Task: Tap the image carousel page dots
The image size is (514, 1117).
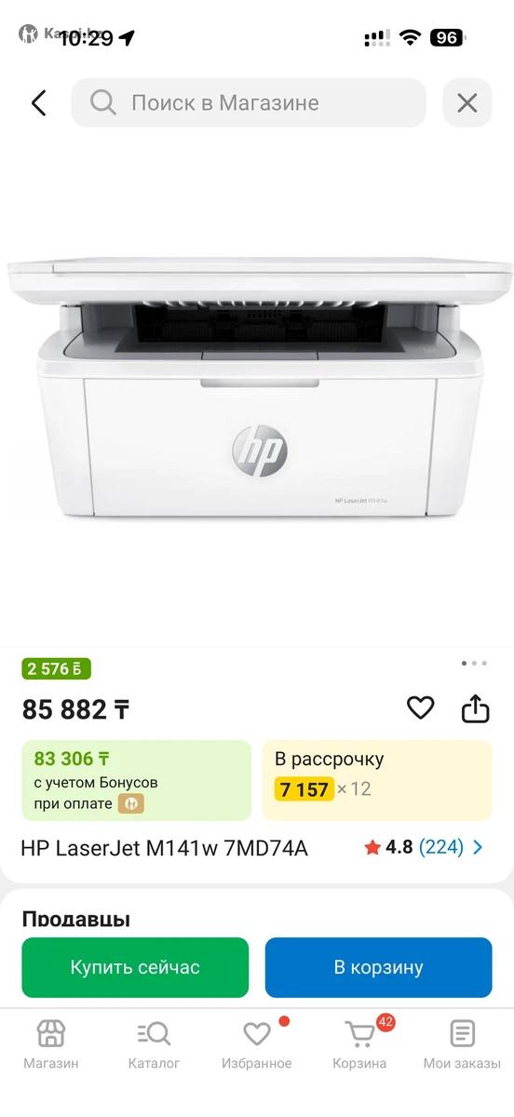Action: point(474,664)
